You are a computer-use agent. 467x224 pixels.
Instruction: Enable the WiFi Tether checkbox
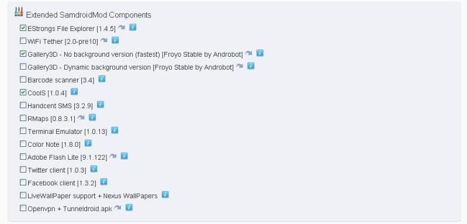pyautogui.click(x=23, y=41)
